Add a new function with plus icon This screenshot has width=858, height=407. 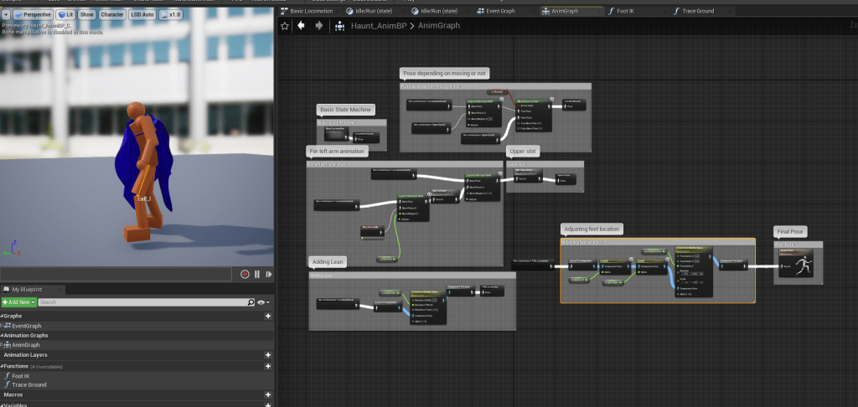click(x=268, y=366)
